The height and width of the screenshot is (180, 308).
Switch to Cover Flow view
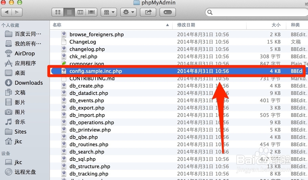[x=91, y=12]
